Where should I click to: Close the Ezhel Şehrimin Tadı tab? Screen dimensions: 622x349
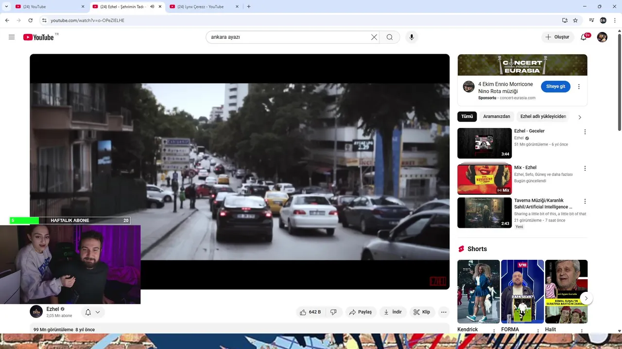coord(160,7)
